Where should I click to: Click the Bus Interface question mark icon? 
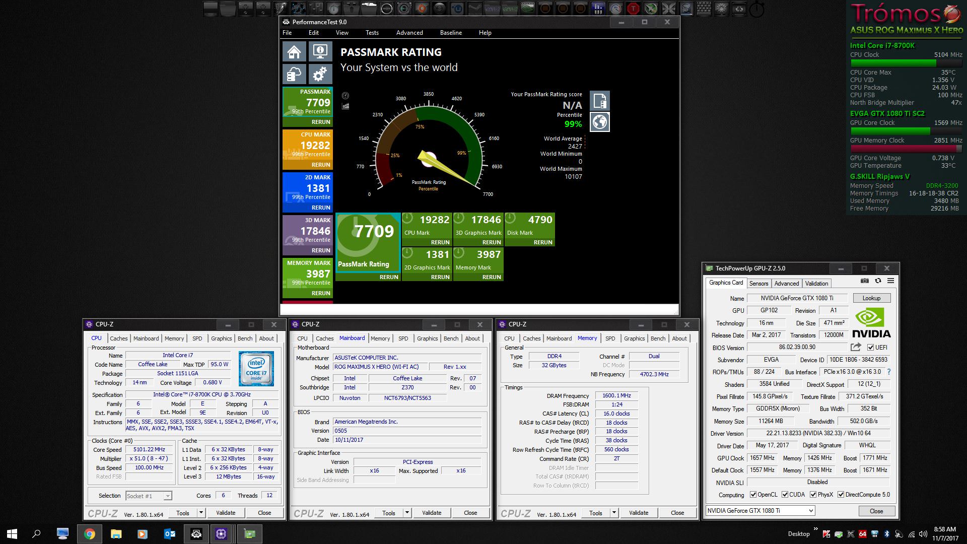click(x=889, y=372)
